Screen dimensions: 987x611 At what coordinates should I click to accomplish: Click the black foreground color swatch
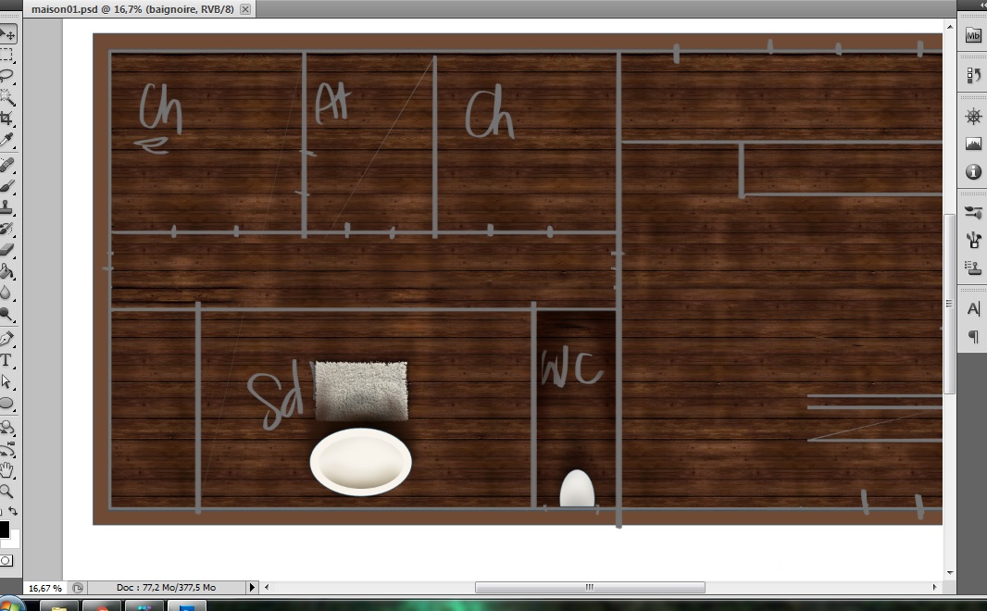pyautogui.click(x=5, y=529)
